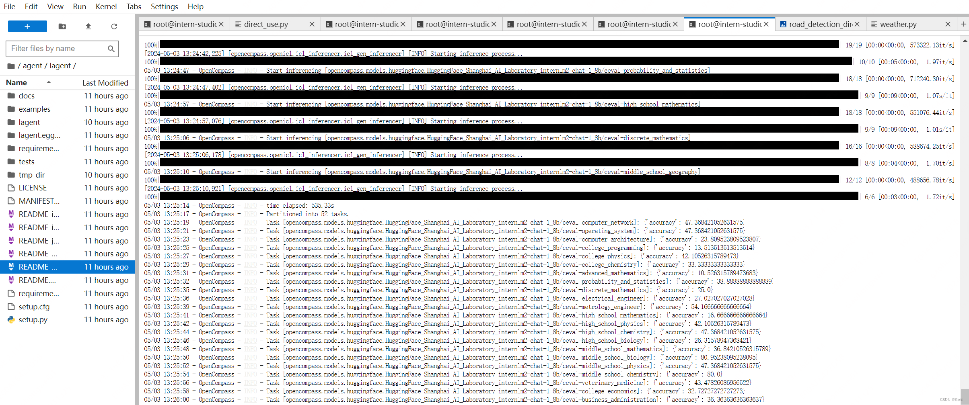This screenshot has height=405, width=969.
Task: Select the lagent.egg... folder
Action: 68,135
